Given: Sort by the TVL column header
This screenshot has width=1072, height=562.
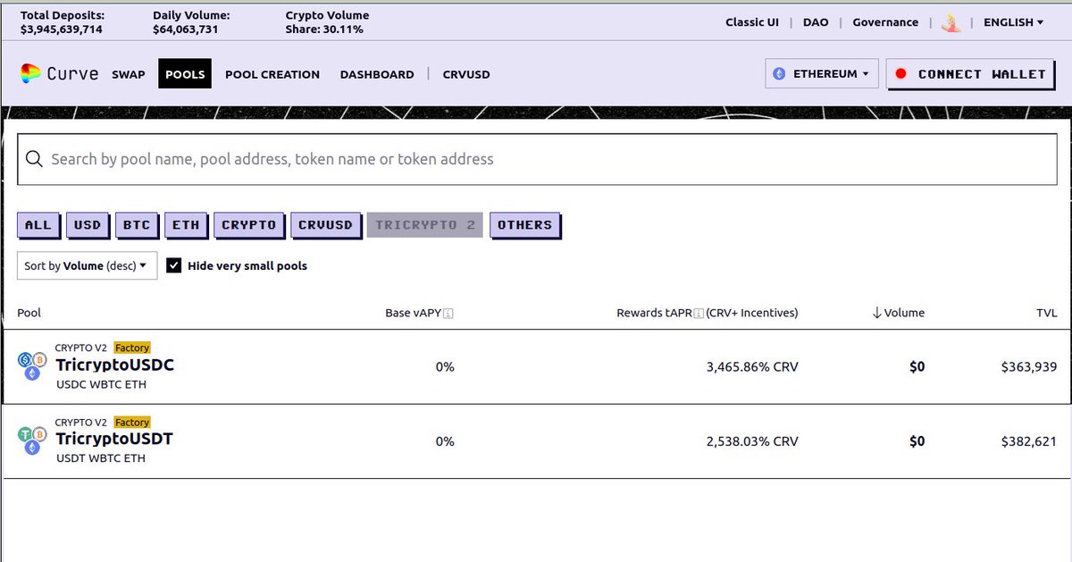Looking at the screenshot, I should click(x=1046, y=313).
